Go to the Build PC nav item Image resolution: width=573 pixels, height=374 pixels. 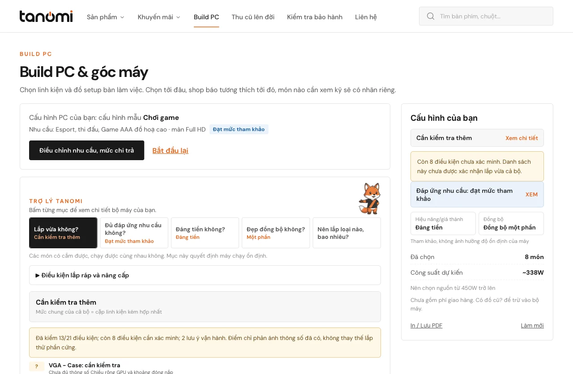point(206,17)
